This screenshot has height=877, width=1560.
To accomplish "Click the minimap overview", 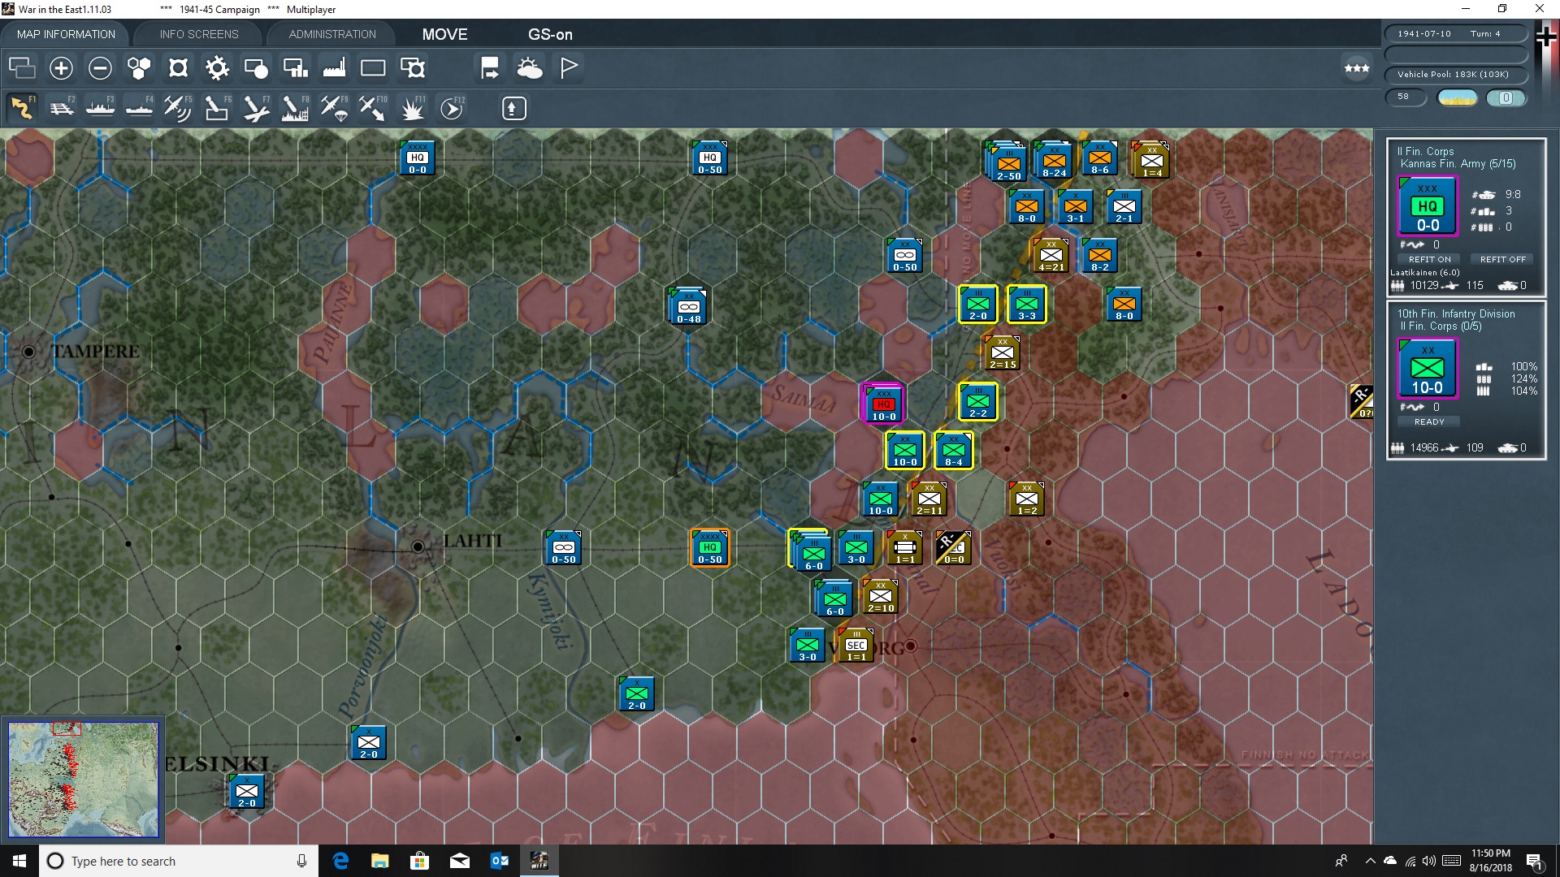I will click(x=83, y=780).
